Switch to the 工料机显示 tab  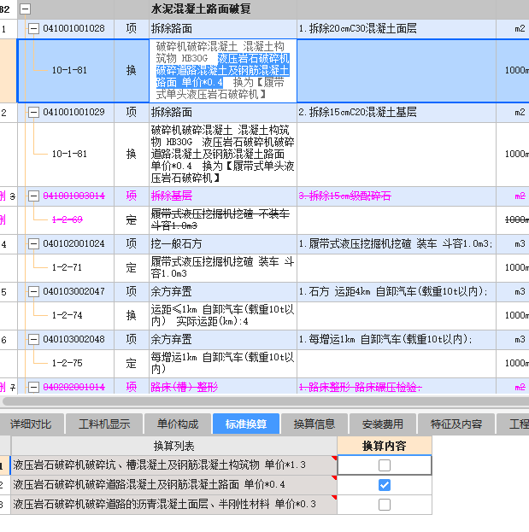104,424
